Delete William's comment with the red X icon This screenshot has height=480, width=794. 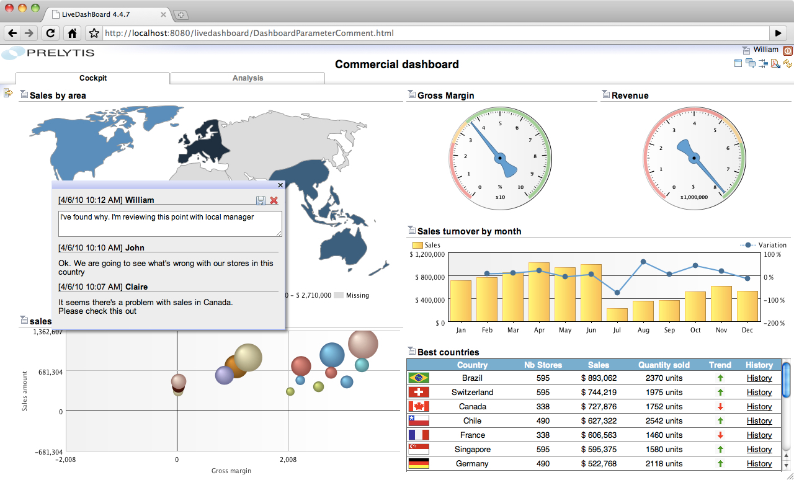tap(274, 200)
